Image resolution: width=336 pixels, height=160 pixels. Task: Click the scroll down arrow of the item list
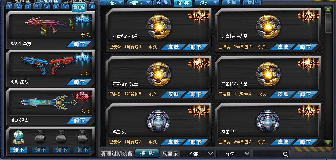tap(328, 143)
